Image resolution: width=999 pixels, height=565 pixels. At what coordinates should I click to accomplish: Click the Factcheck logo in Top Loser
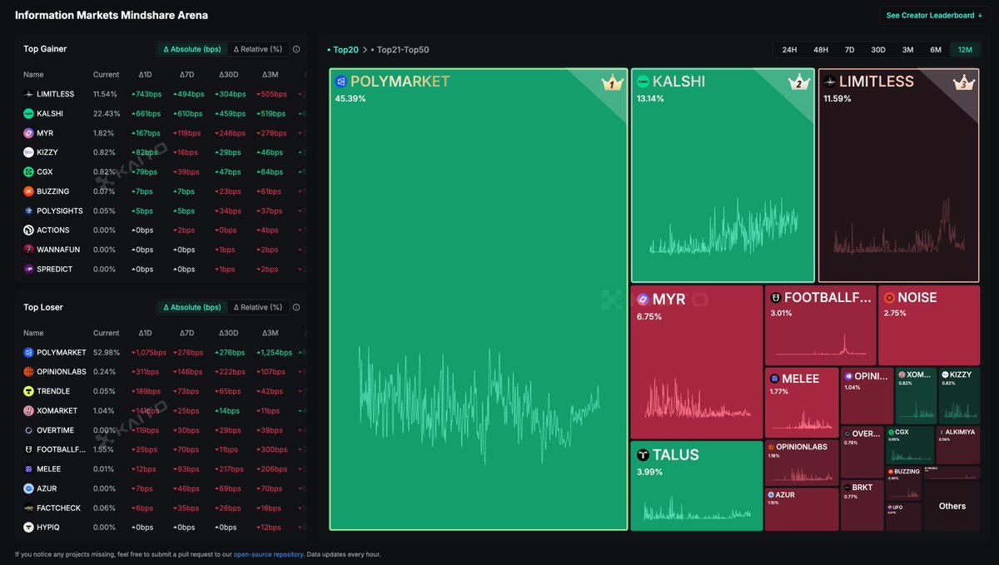(x=28, y=508)
